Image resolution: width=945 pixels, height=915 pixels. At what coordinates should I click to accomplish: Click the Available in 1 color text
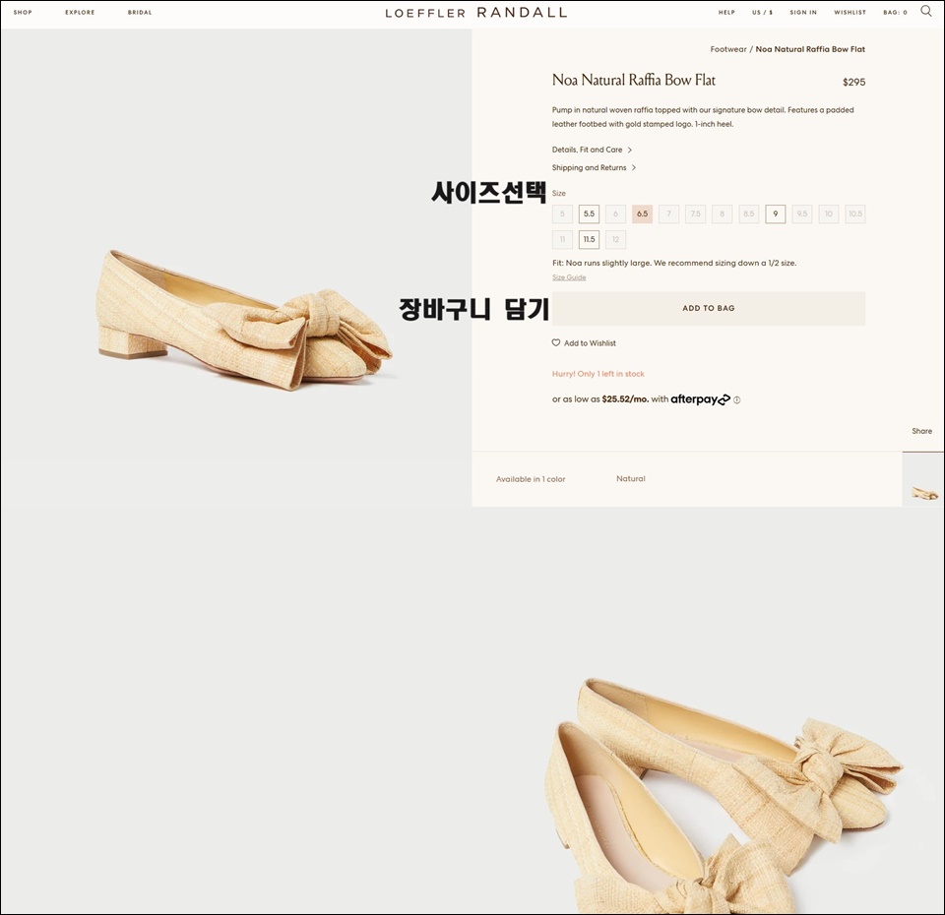click(531, 479)
